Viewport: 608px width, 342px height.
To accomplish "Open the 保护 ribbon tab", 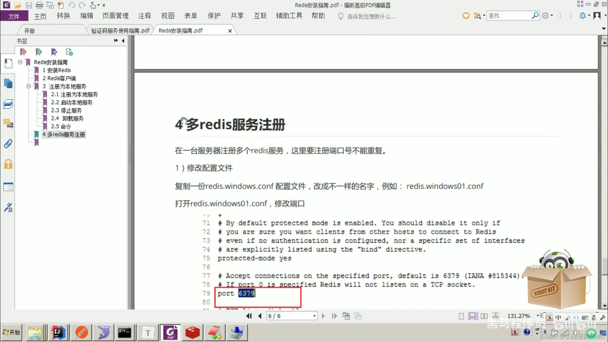I will pyautogui.click(x=214, y=16).
